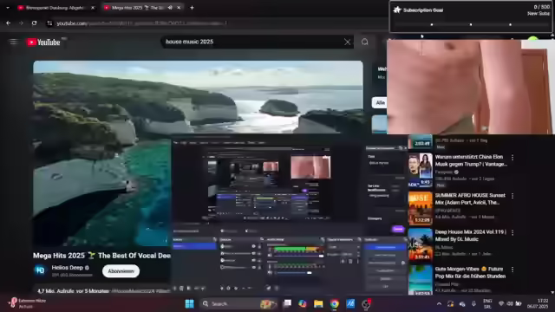555x312 pixels.
Task: Expand the hidden system tray icons chevron
Action: pos(440,303)
